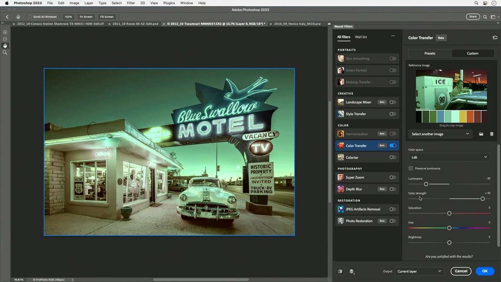
Task: Click the OK button
Action: click(x=485, y=271)
